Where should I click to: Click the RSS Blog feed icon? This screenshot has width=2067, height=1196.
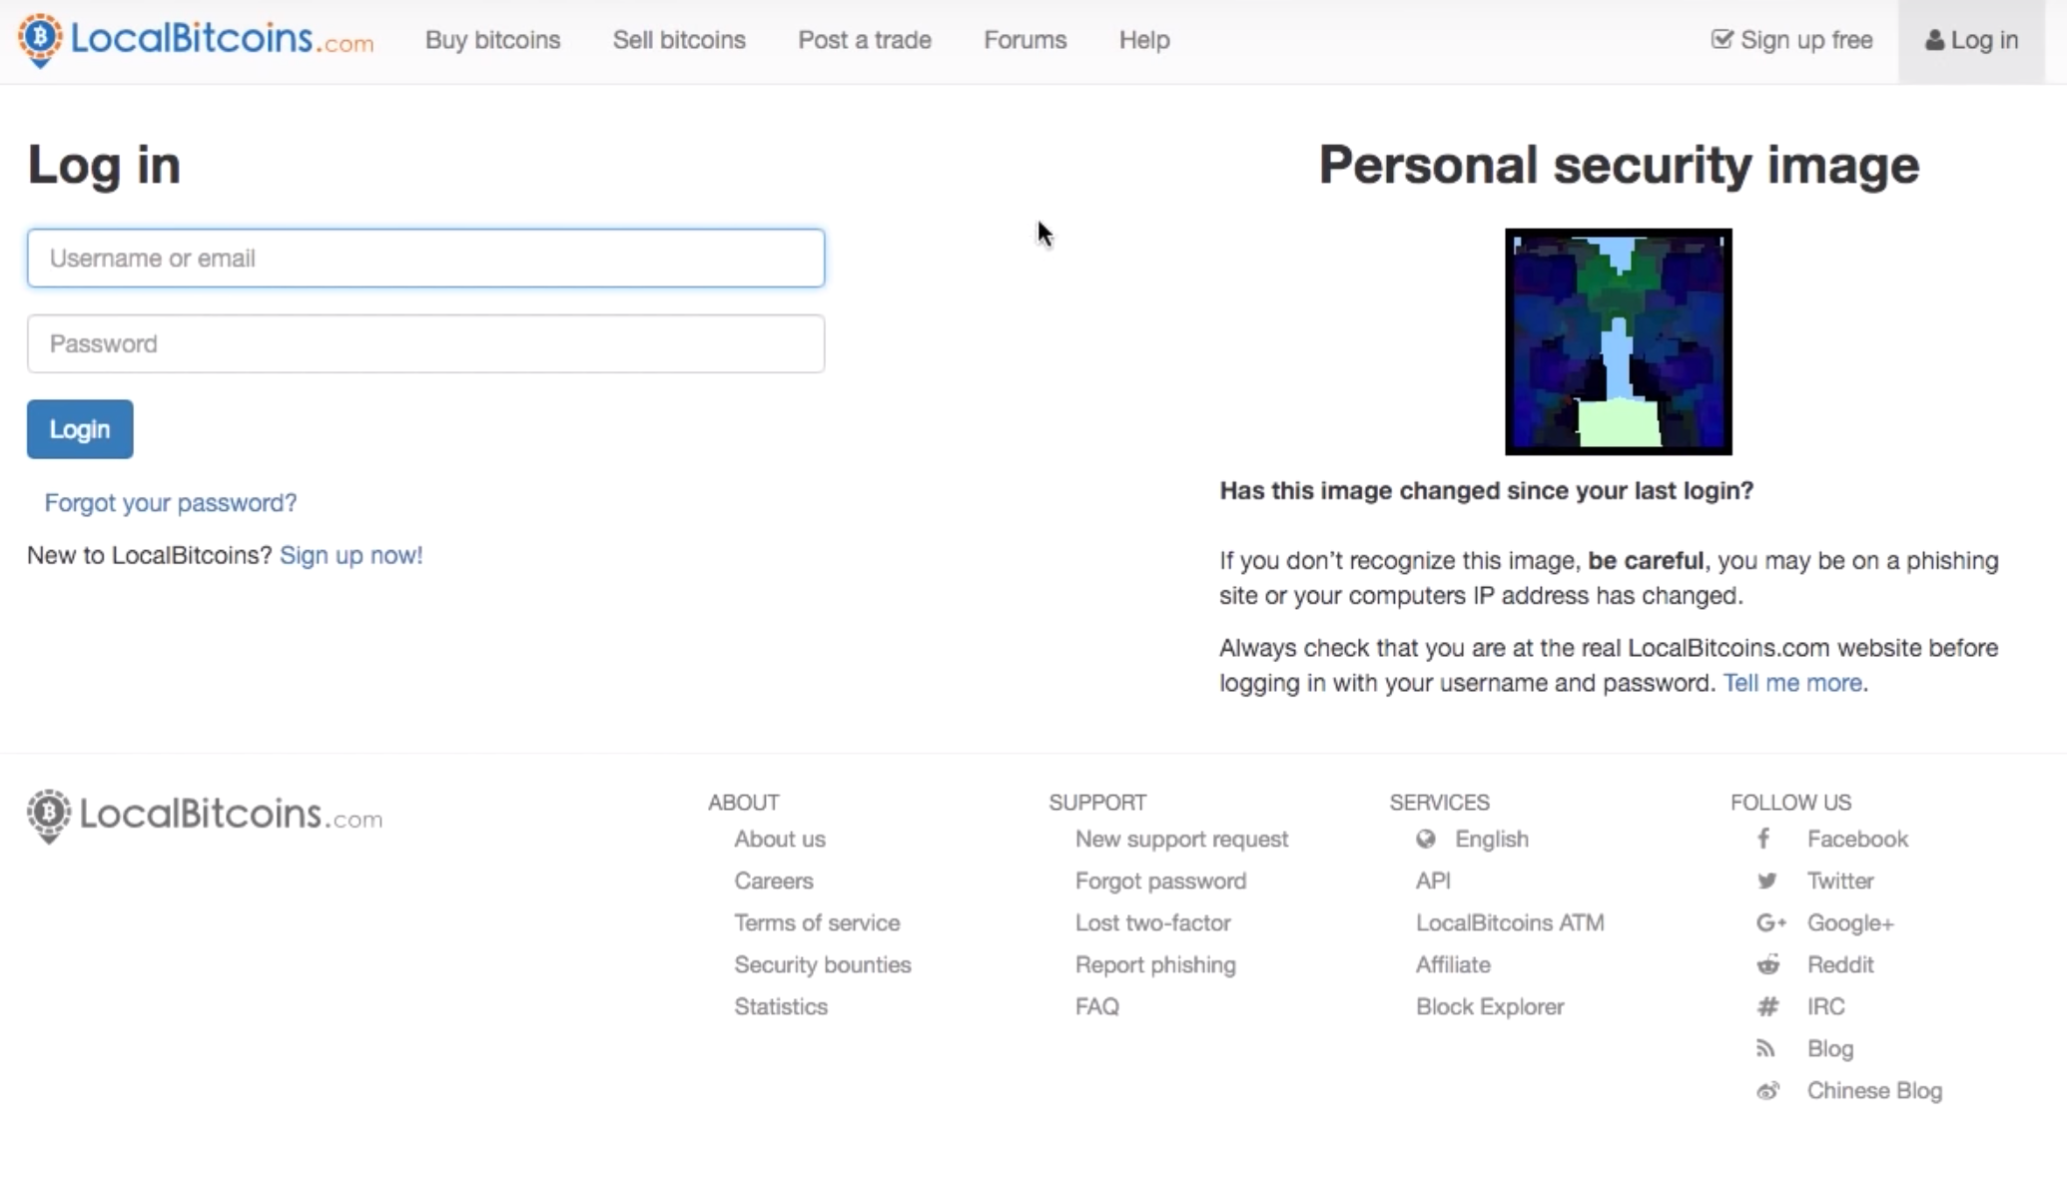click(x=1766, y=1048)
